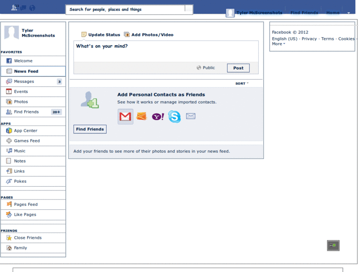Open the Privacy link in the footer

pos(309,39)
